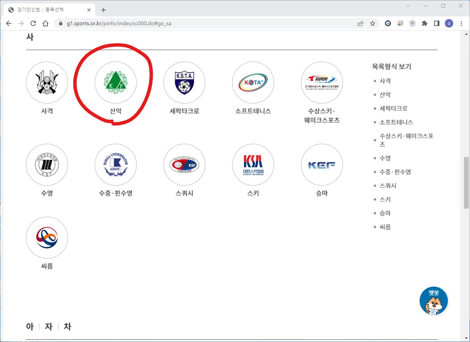Share this page icon in address bar
Screen dimensions: 470x342
pos(360,23)
